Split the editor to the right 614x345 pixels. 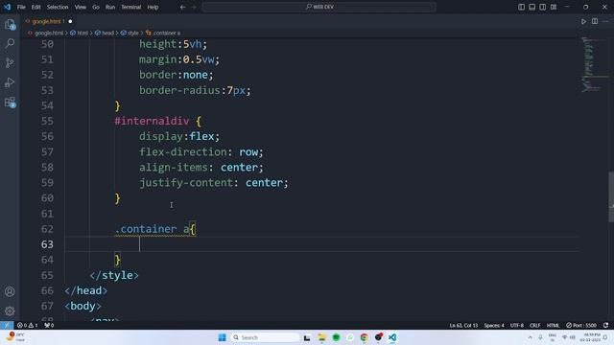point(595,21)
